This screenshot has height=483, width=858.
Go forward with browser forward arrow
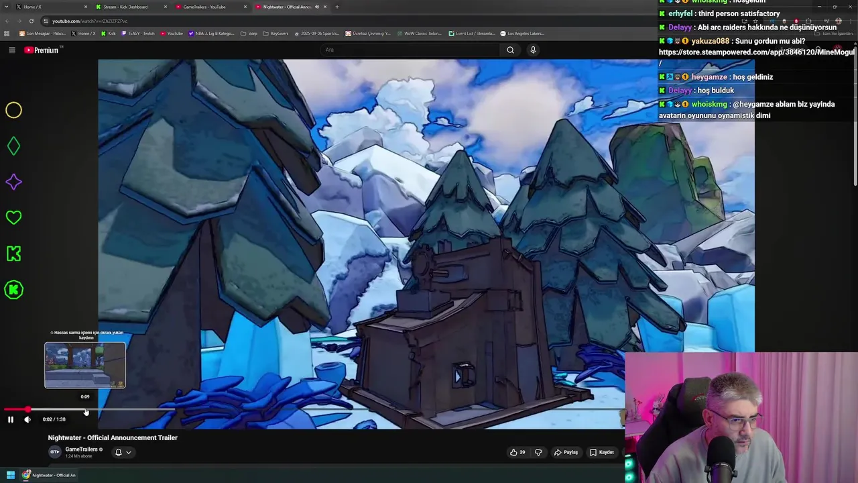[19, 21]
